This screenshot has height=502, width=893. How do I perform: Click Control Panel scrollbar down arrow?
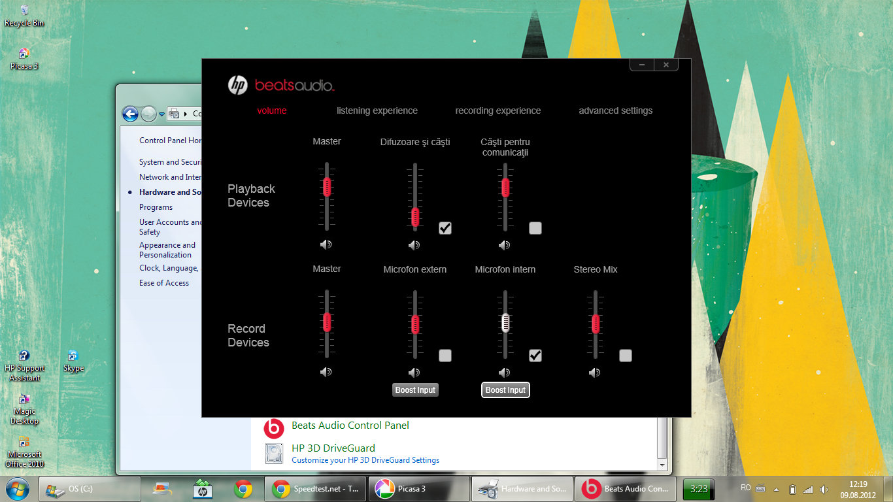point(663,465)
